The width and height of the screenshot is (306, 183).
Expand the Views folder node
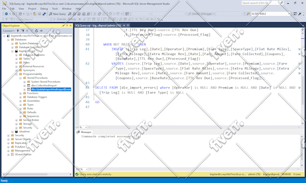pyautogui.click(x=16, y=63)
